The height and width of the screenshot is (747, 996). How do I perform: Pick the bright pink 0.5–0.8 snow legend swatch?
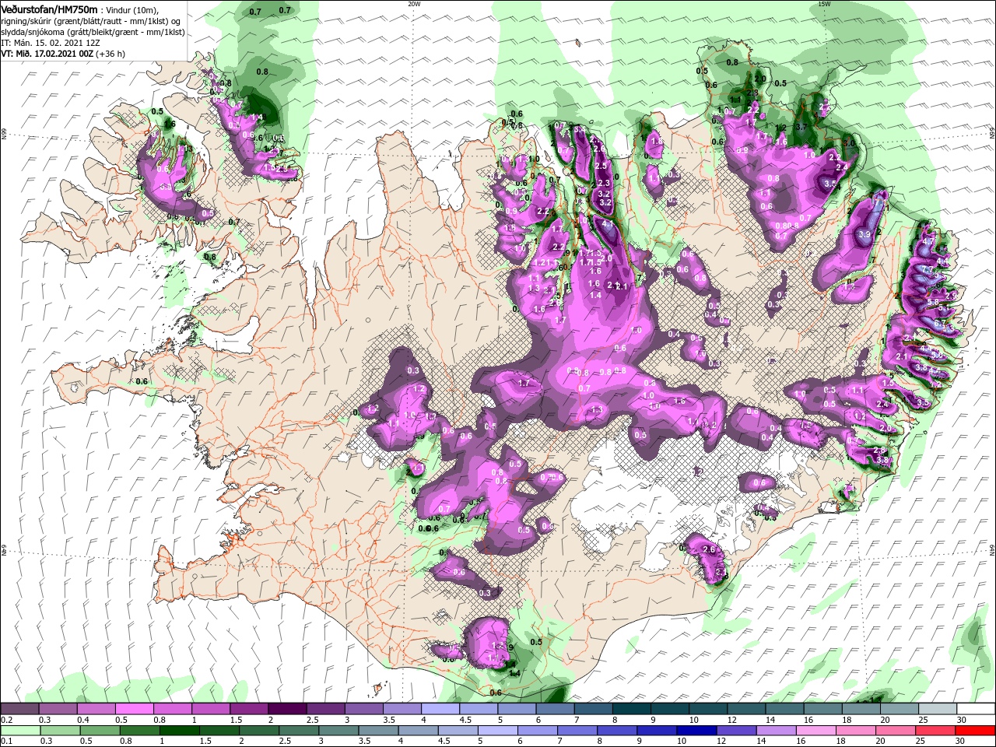click(134, 709)
